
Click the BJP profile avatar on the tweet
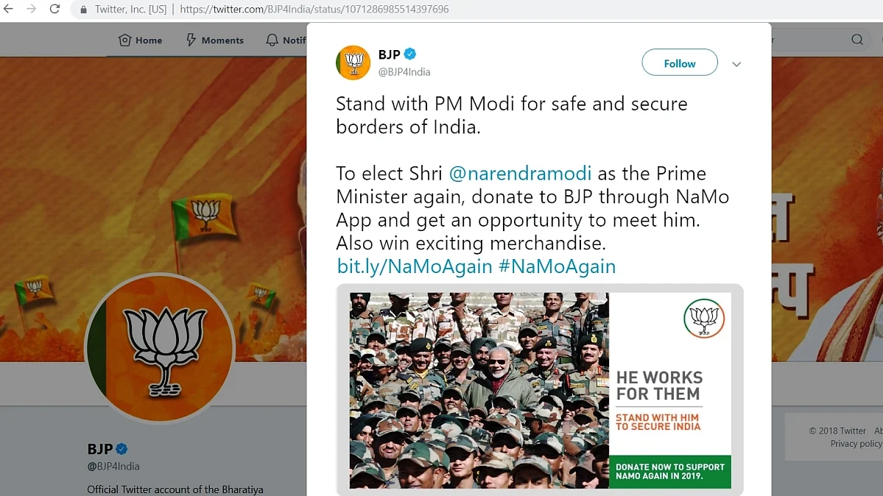point(353,63)
